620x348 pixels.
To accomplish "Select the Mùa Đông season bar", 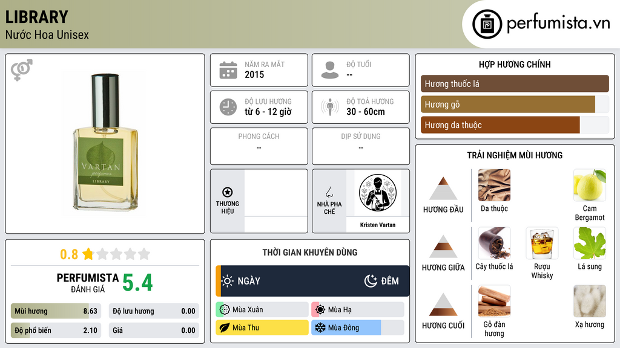I will (357, 327).
